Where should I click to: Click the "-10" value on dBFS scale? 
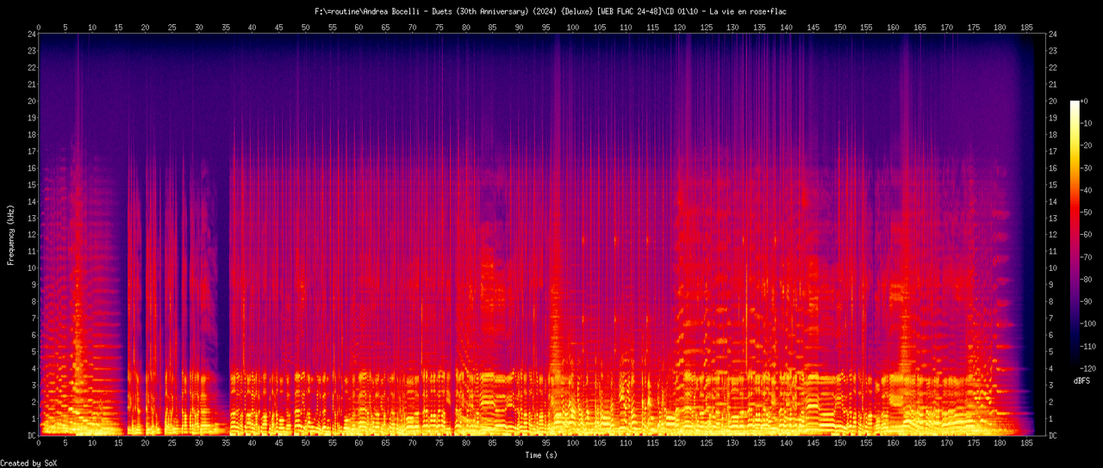[x=1086, y=123]
